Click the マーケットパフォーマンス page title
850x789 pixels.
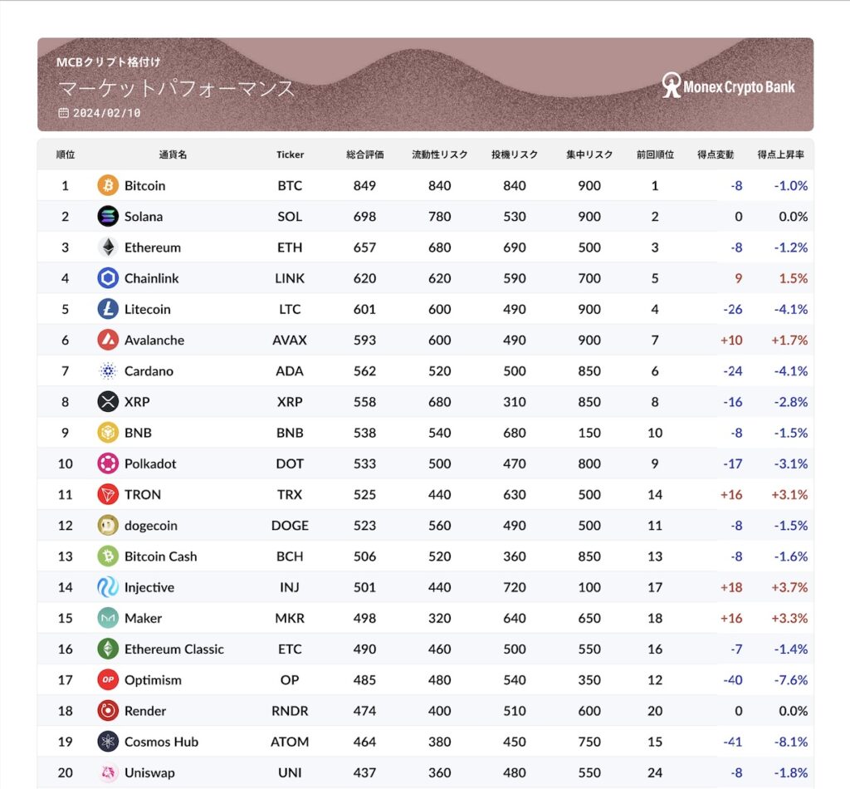pyautogui.click(x=176, y=88)
